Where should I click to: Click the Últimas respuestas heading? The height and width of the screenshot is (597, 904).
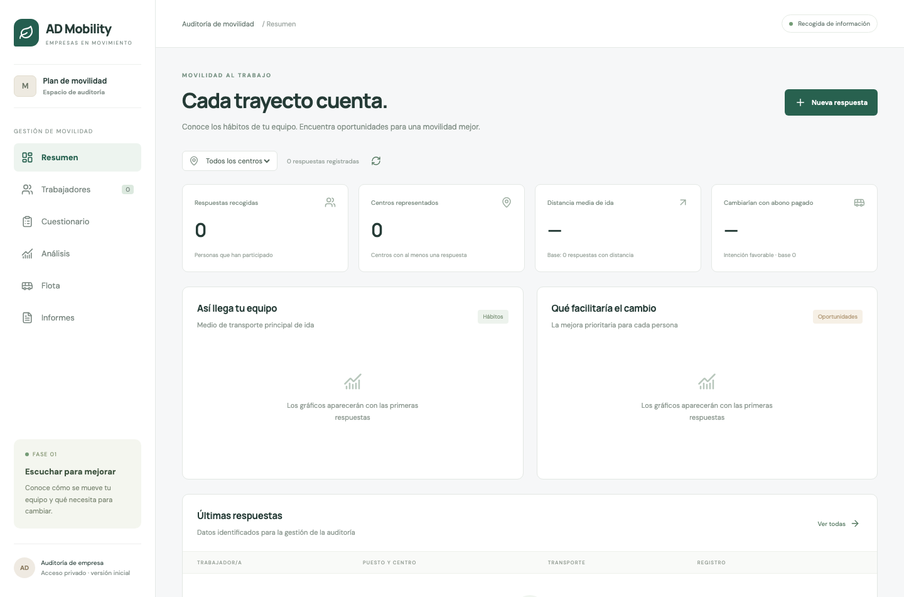click(240, 516)
